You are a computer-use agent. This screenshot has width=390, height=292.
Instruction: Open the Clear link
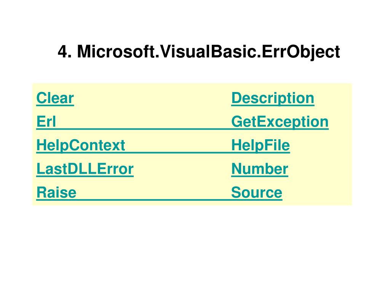click(x=55, y=98)
